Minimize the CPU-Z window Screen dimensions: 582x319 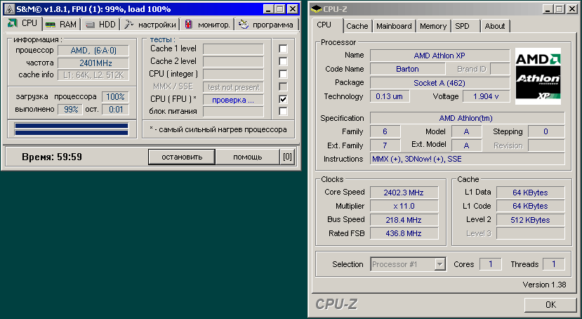click(547, 9)
